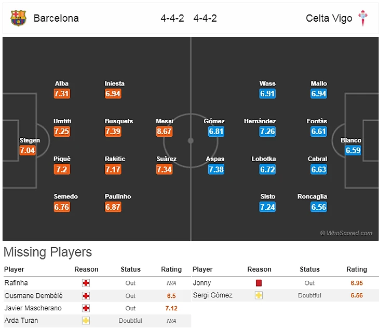This screenshot has width=379, height=329.
Task: Click Hernández's 7.26 rating badge
Action: pyautogui.click(x=267, y=132)
